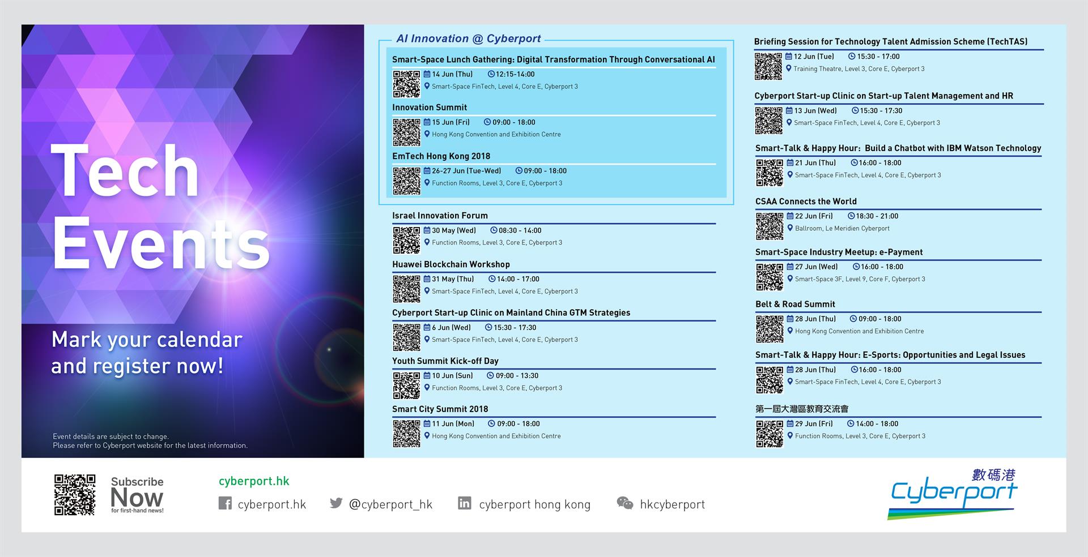The width and height of the screenshot is (1088, 557).
Task: Click the Twitter bird icon
Action: pyautogui.click(x=336, y=503)
